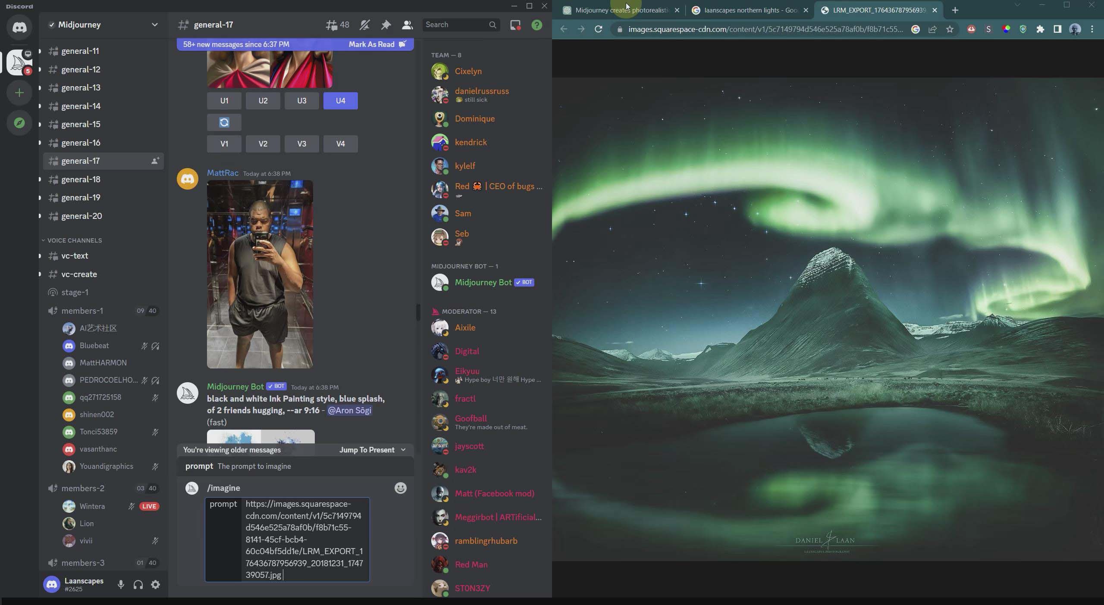Toggle mute for qq271725158 member
Viewport: 1104px width, 605px height.
[155, 398]
